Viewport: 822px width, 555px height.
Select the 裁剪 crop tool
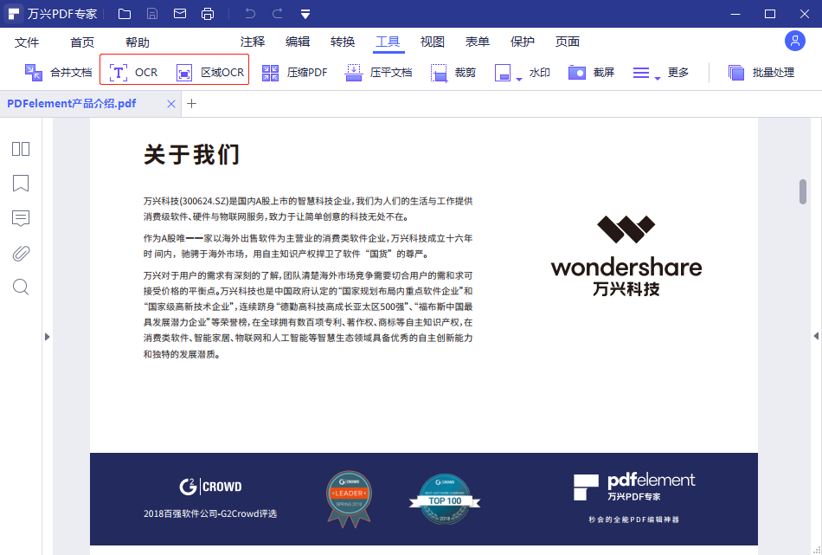coord(453,73)
